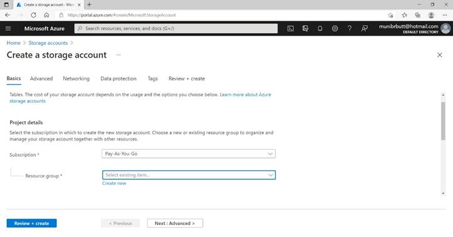Switch to the Advanced tab
The height and width of the screenshot is (237, 453).
click(x=41, y=78)
